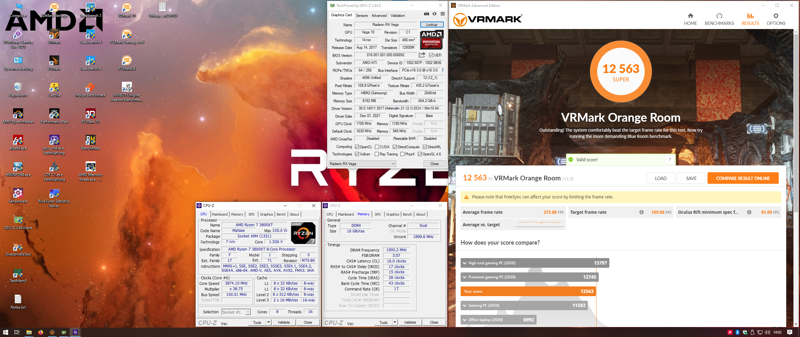Open the 3DMark 11 desktop icon

(x=127, y=10)
